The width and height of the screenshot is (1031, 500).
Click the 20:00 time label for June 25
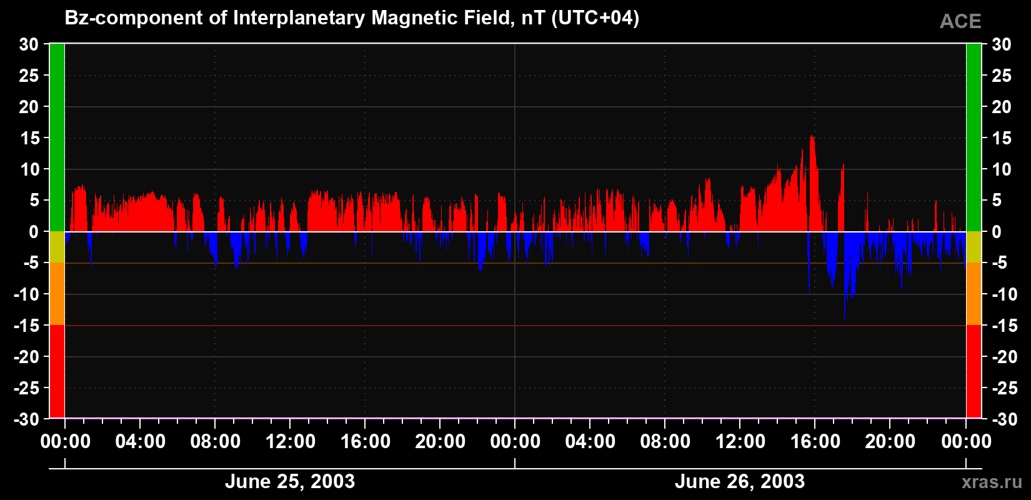440,442
